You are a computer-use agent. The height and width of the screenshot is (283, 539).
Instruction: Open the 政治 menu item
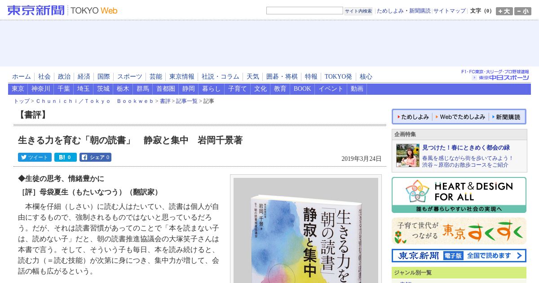(64, 76)
